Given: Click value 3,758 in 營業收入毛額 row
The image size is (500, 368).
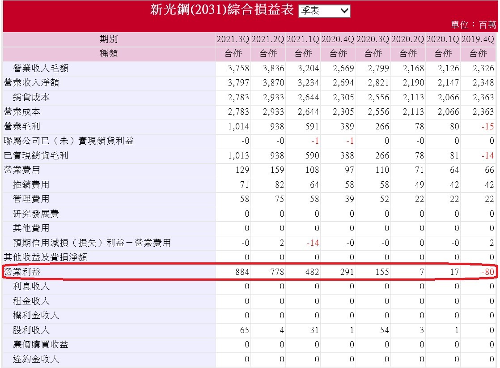Looking at the screenshot, I should pos(238,68).
